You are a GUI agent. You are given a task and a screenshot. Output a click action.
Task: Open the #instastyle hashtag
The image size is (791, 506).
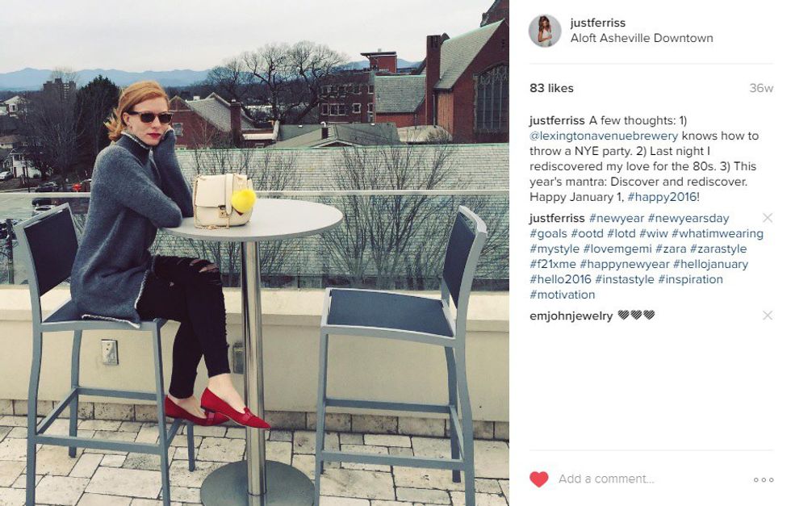pos(625,279)
